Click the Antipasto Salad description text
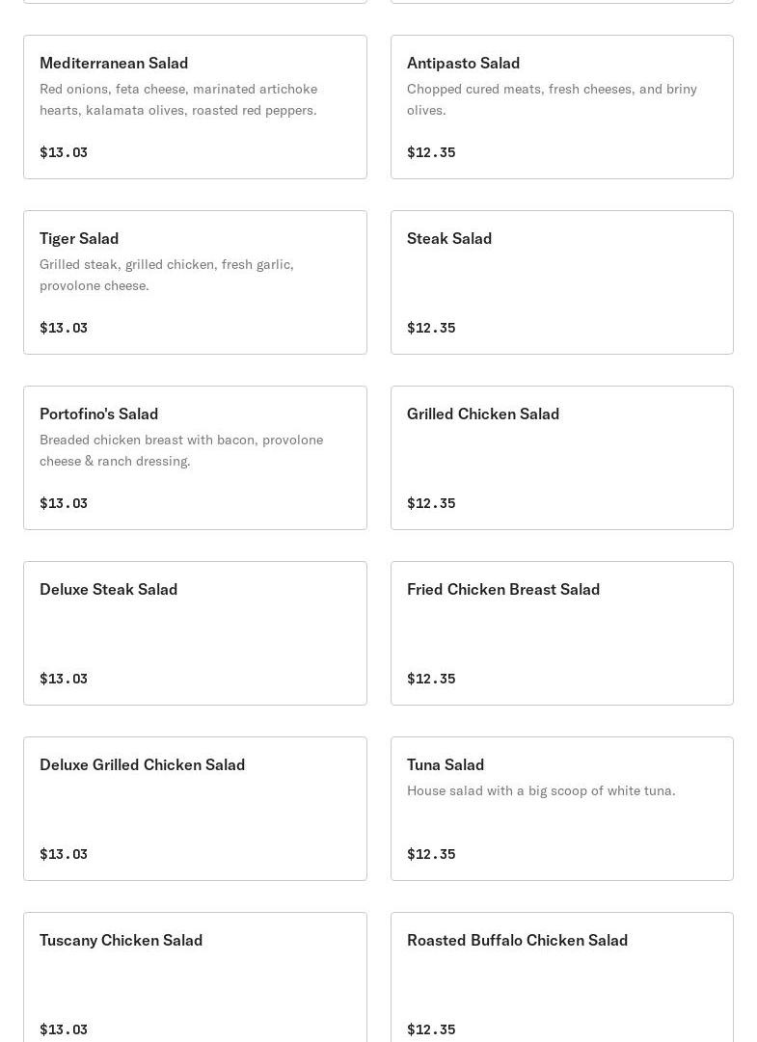The image size is (757, 1042). pos(552,99)
